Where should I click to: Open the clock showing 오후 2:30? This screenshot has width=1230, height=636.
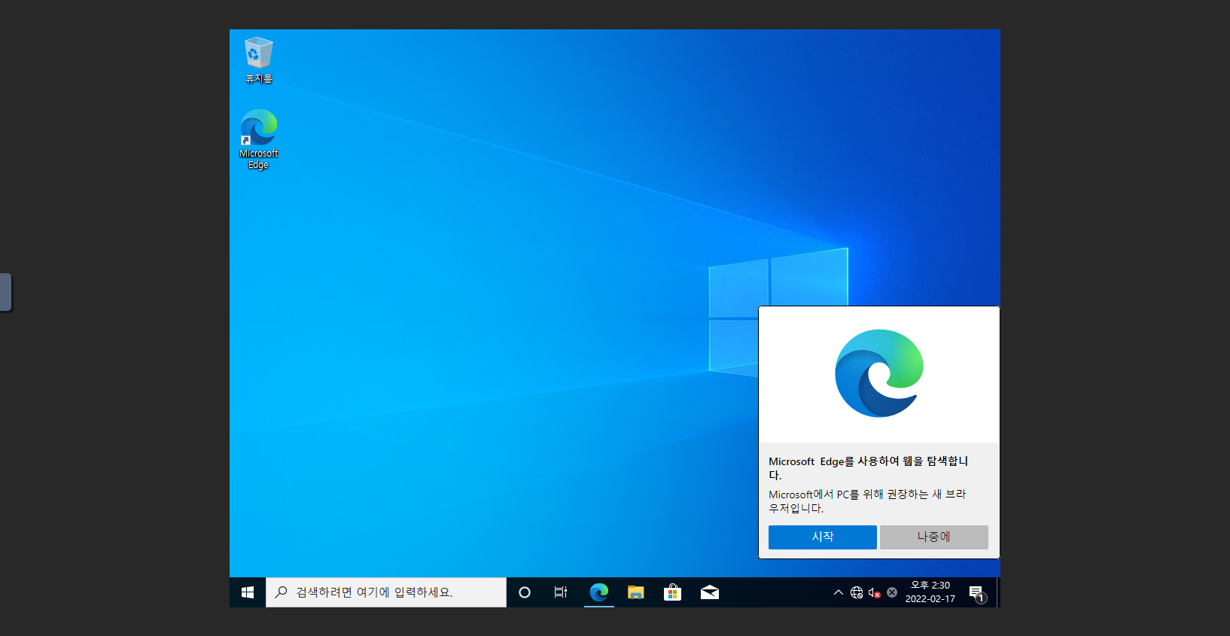coord(930,592)
